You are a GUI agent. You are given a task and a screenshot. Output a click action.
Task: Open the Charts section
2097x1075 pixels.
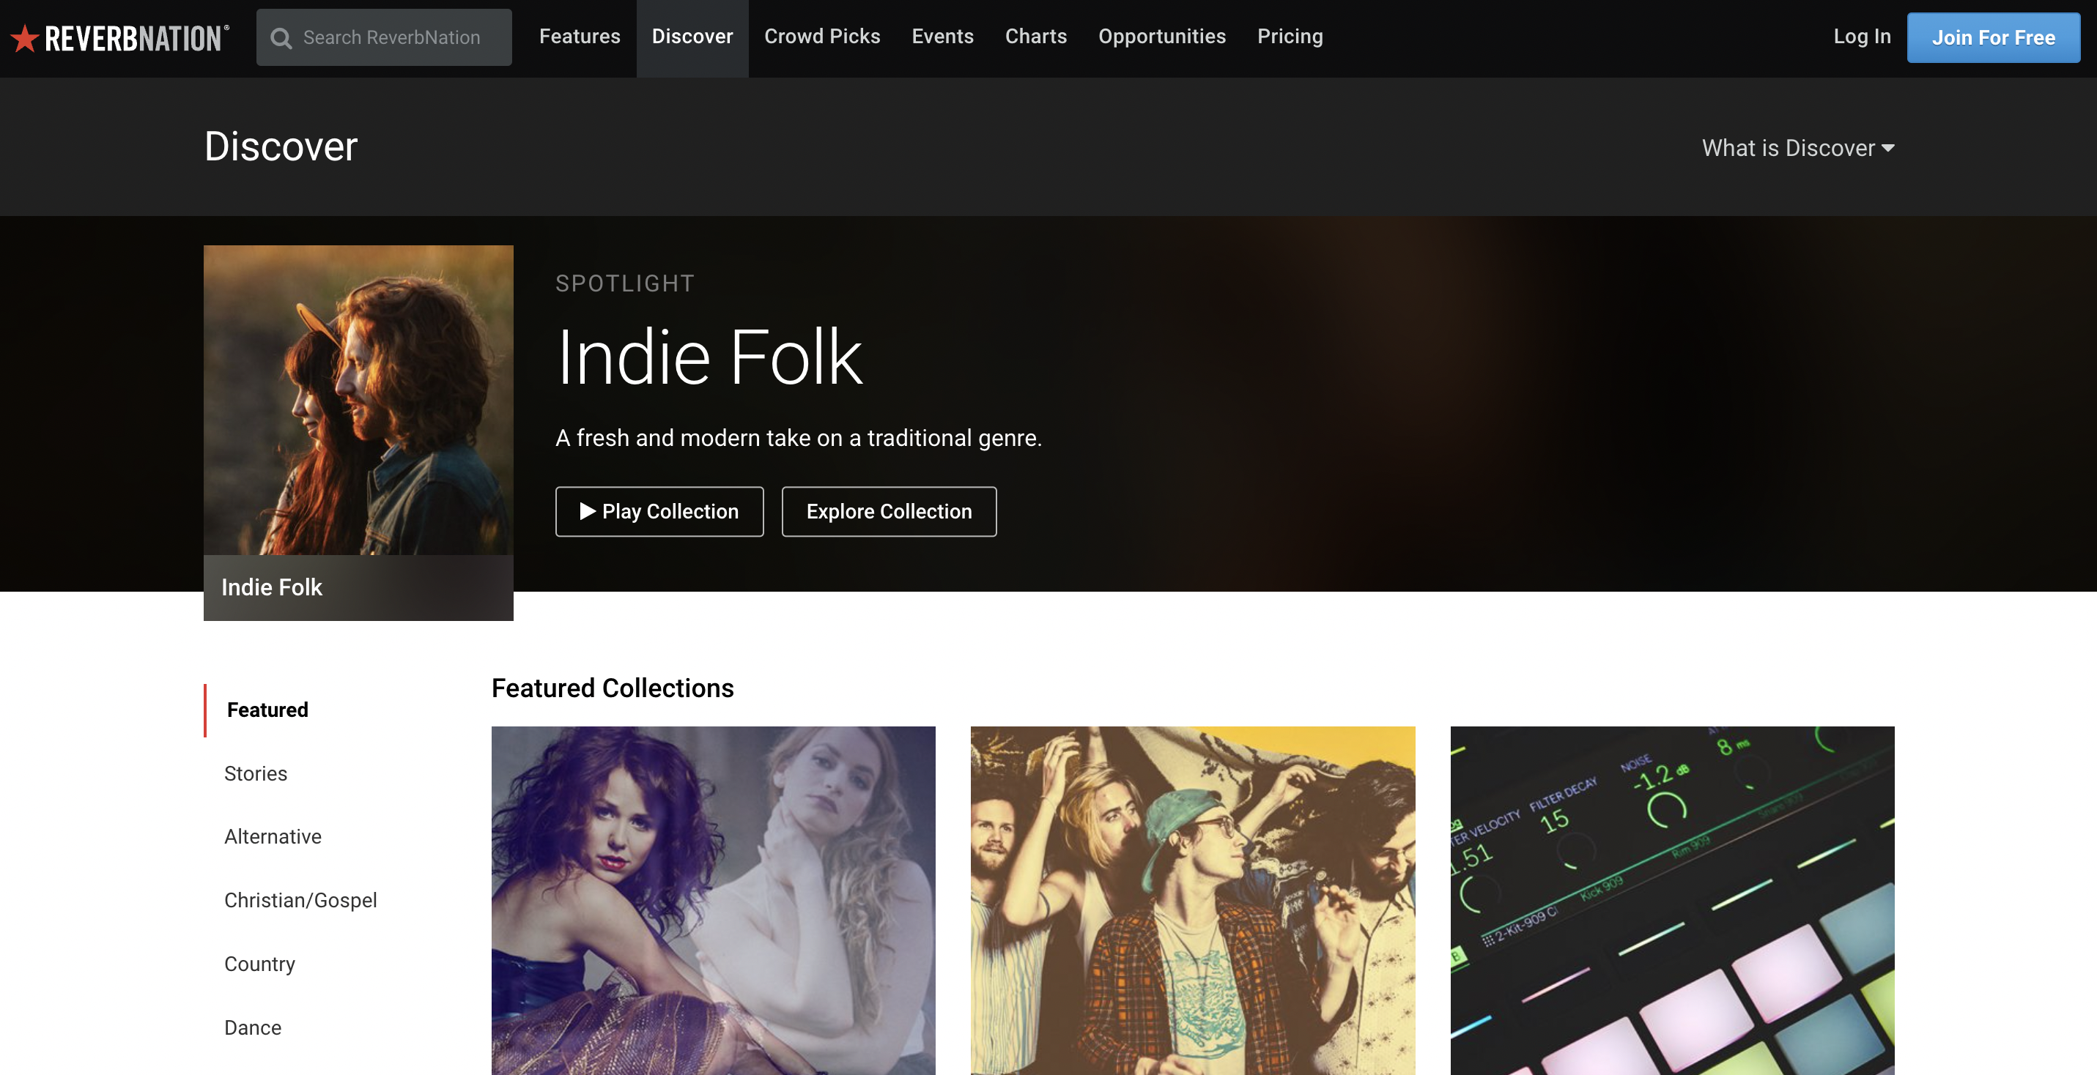coord(1035,37)
